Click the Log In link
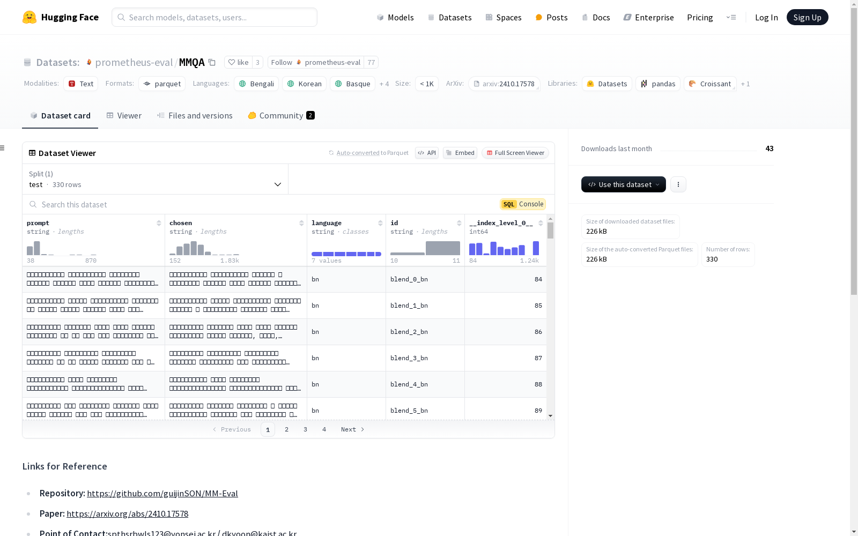 [x=766, y=17]
